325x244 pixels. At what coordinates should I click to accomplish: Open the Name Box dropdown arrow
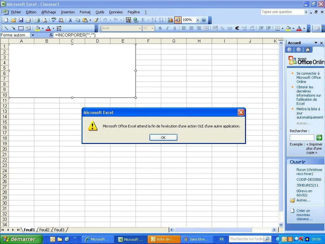click(x=33, y=35)
